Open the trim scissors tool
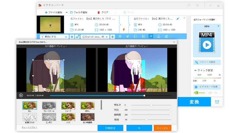Image resolution: width=229 pixels, height=133 pixels. 128,37
